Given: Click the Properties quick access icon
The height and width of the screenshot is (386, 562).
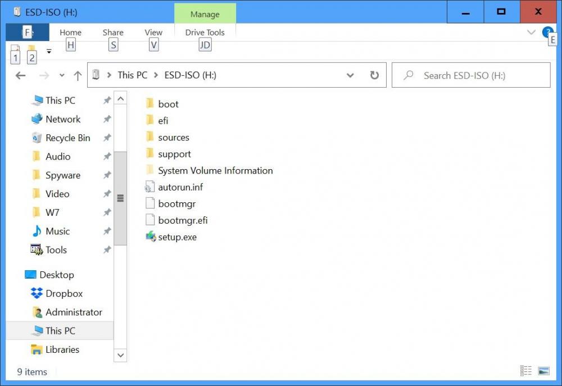Looking at the screenshot, I should pyautogui.click(x=15, y=49).
